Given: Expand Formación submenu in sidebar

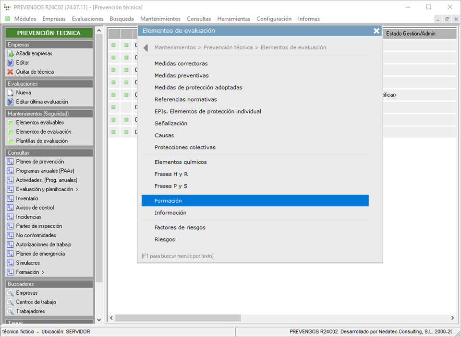Looking at the screenshot, I should pos(43,272).
